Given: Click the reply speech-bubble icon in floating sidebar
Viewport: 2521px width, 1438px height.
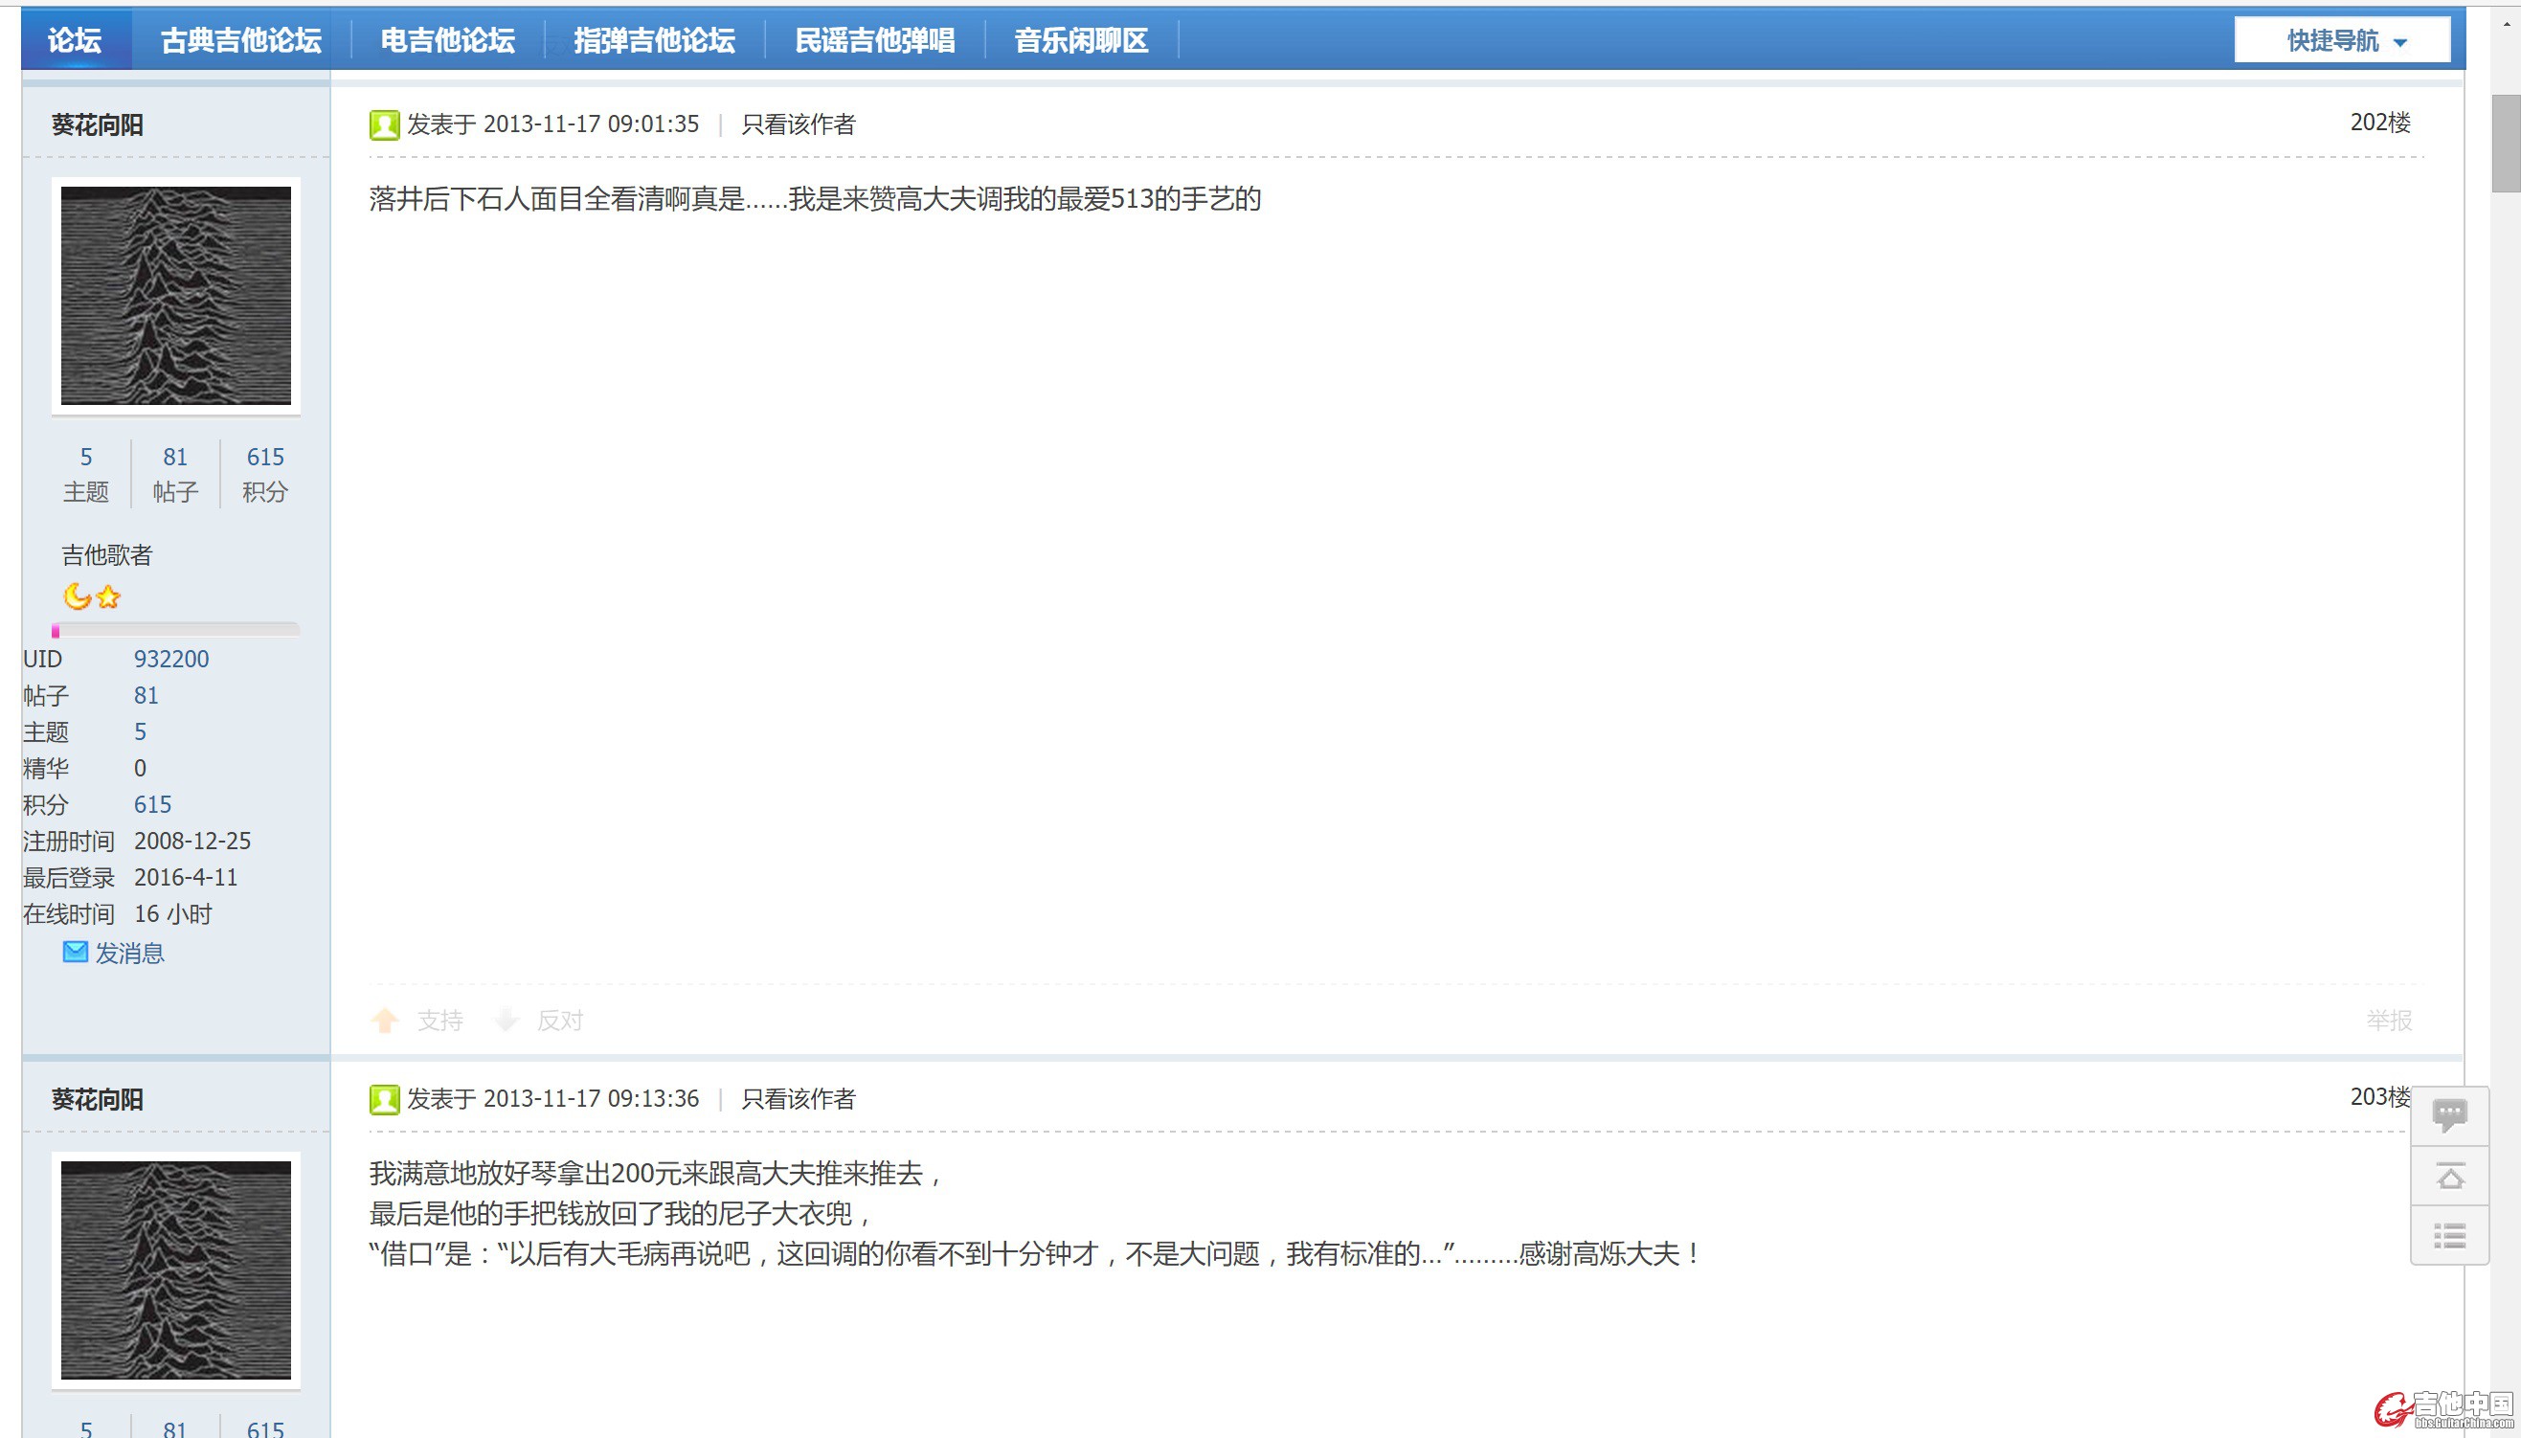Looking at the screenshot, I should [2450, 1116].
